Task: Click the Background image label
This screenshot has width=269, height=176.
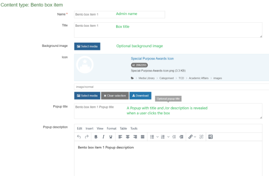Action: [x=55, y=46]
